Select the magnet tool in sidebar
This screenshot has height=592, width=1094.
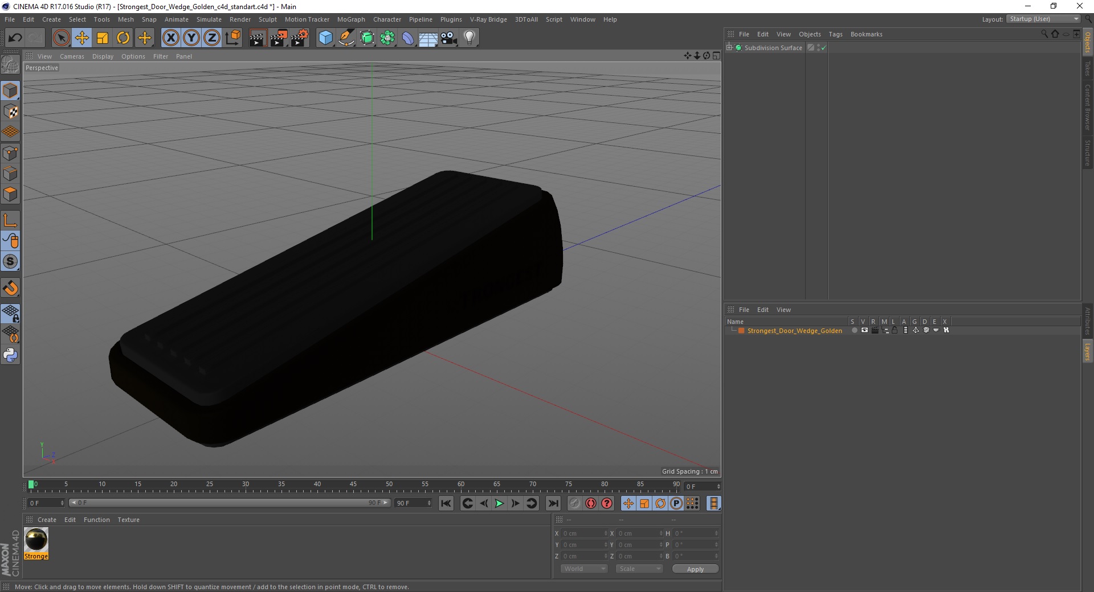10,288
